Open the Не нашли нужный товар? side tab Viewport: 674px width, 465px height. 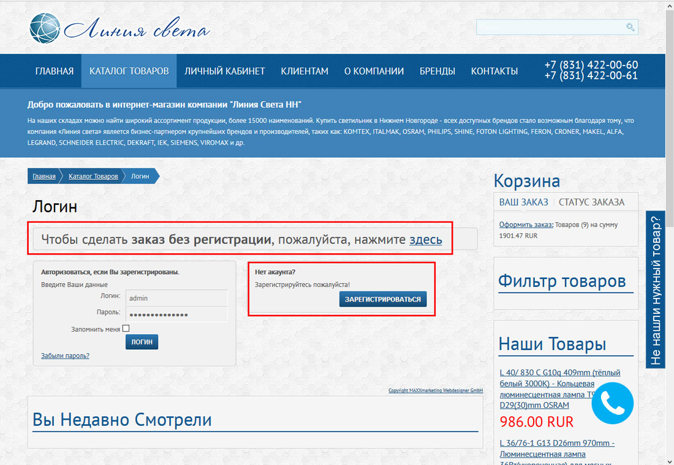click(655, 290)
